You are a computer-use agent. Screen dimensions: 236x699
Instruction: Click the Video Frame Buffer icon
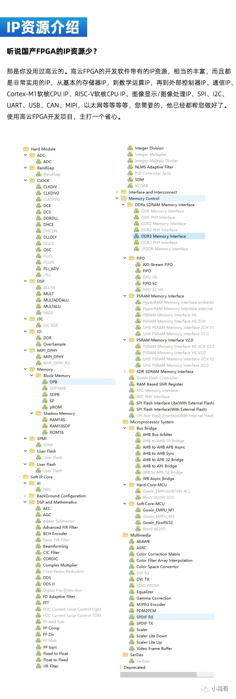coord(132,648)
